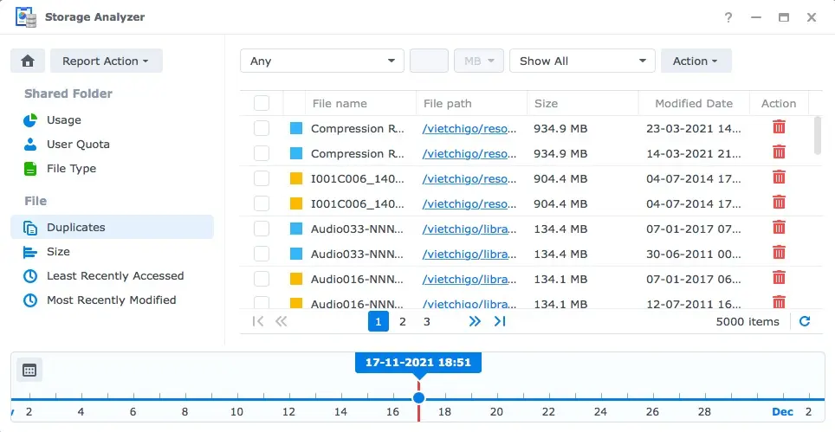835x432 pixels.
Task: Open the 'Show All' dropdown
Action: 581,61
